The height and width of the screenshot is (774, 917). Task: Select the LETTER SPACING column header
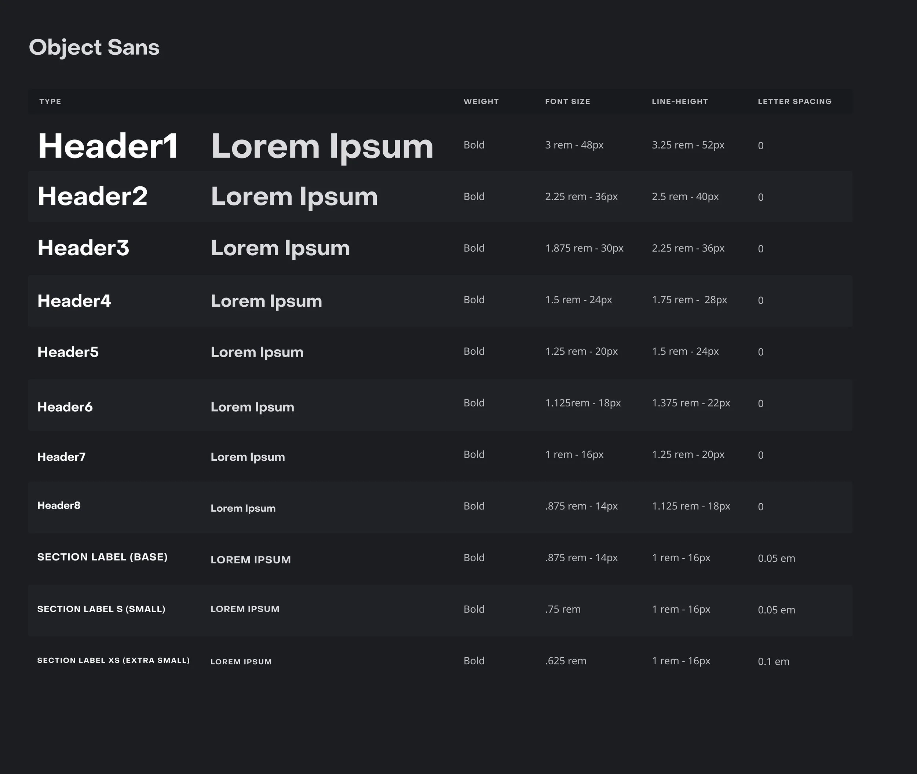point(794,101)
